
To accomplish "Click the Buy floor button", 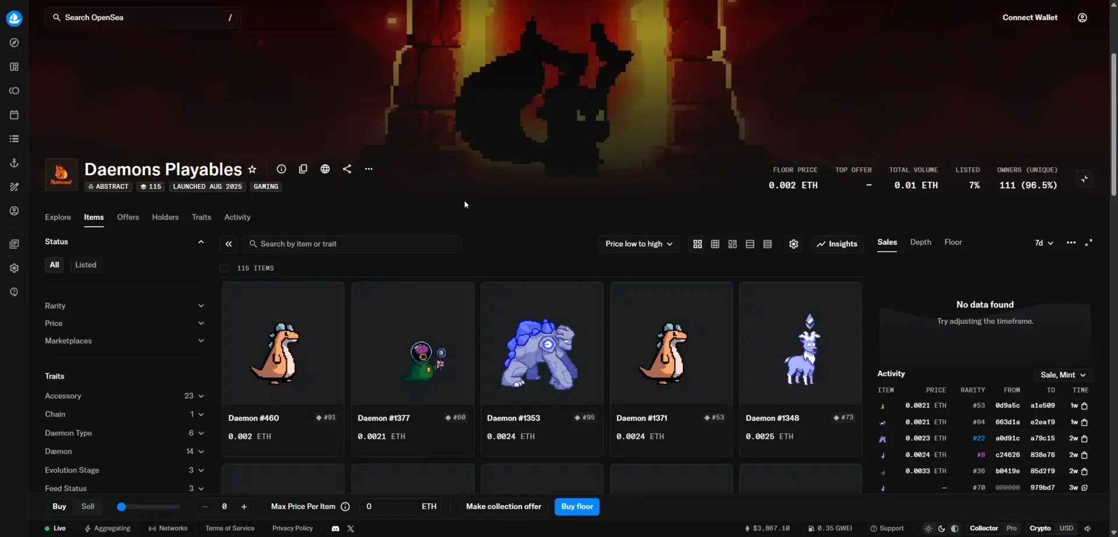I will [576, 506].
